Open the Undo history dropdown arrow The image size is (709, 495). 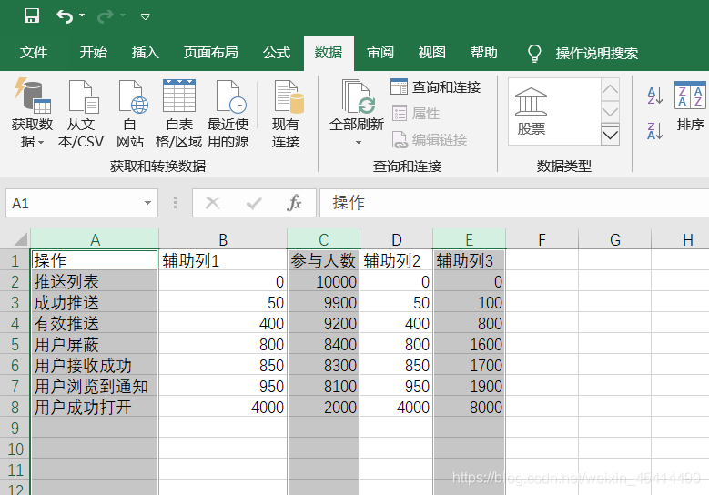click(x=82, y=15)
